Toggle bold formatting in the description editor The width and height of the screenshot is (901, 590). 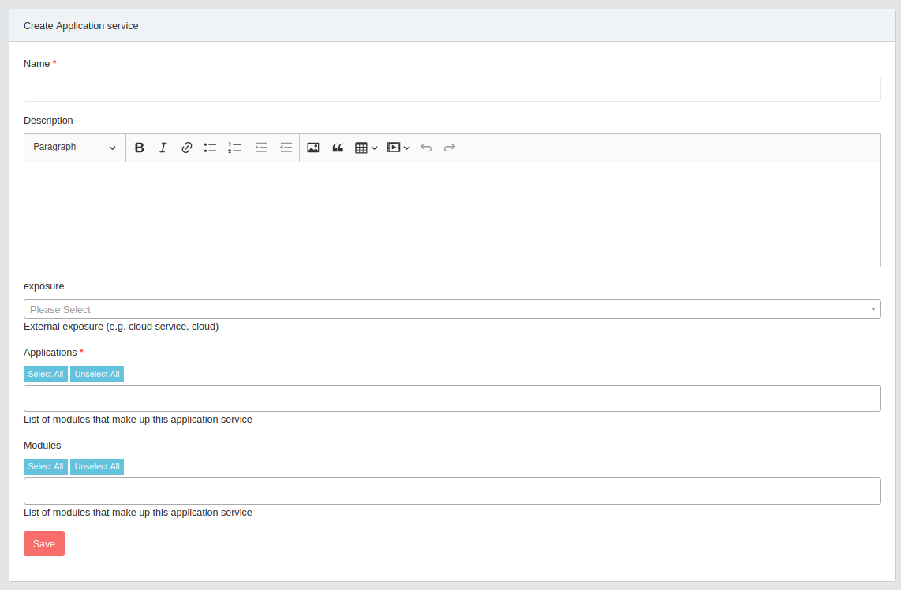coord(140,147)
